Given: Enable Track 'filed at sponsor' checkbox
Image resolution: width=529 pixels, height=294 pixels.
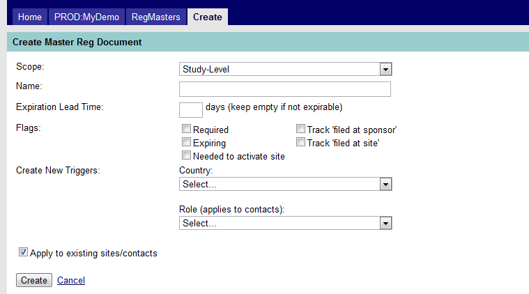Looking at the screenshot, I should [300, 129].
